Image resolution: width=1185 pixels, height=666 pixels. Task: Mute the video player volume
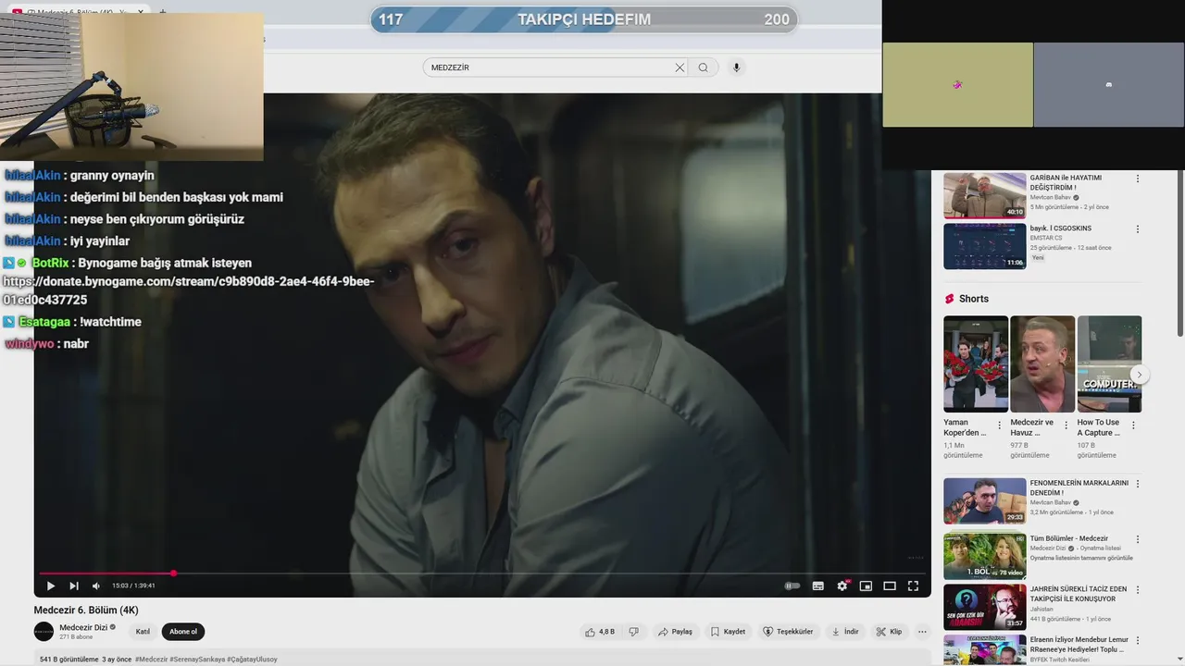95,586
